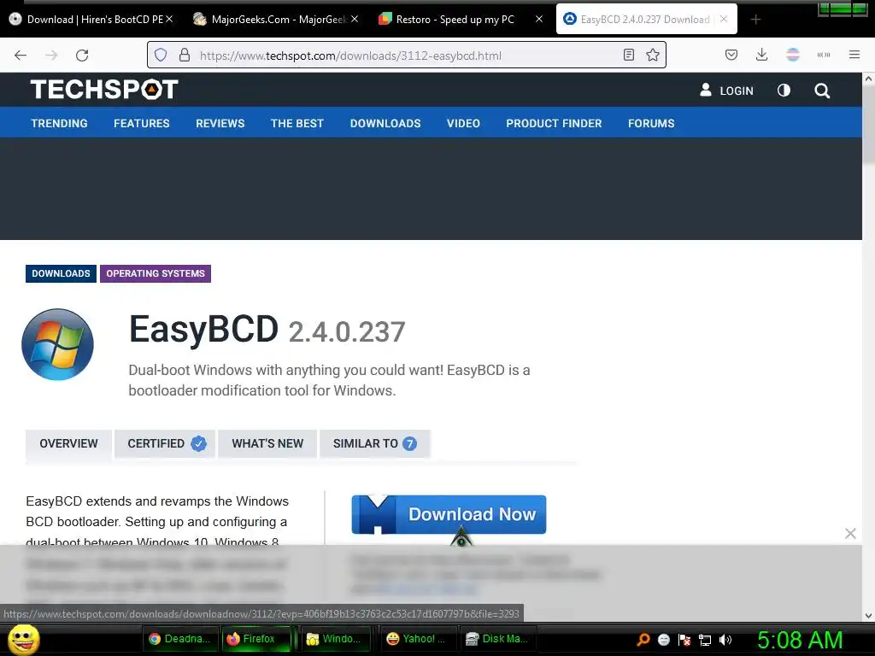The width and height of the screenshot is (875, 656).
Task: Save page to Pocket
Action: click(731, 55)
